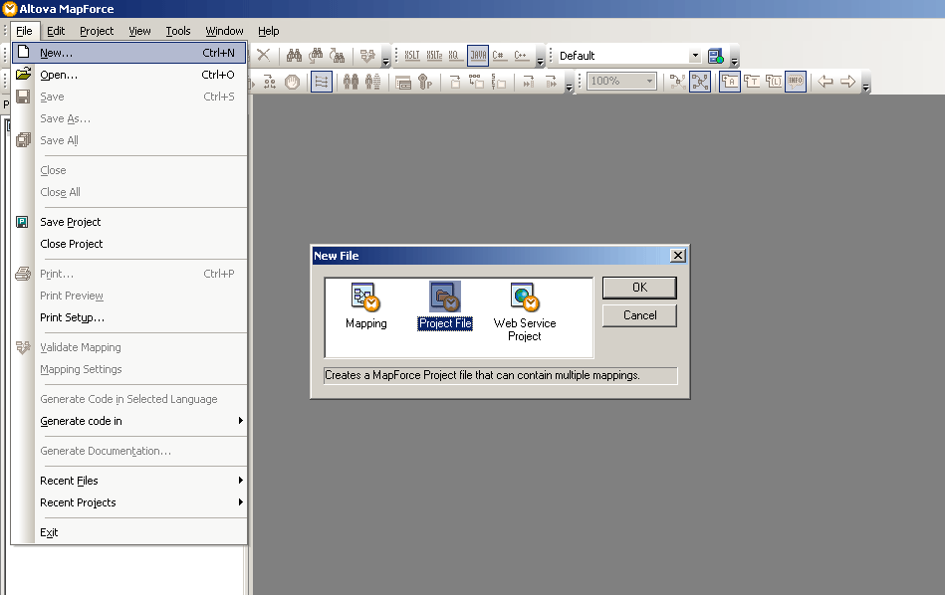Select XSLT output language
The image size is (945, 595).
(412, 56)
